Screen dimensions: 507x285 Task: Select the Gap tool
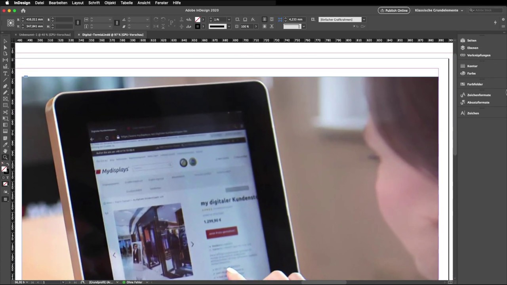[x=5, y=60]
